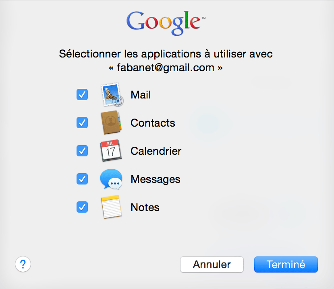Click the Contacts text label
Image resolution: width=334 pixels, height=289 pixels.
(153, 123)
